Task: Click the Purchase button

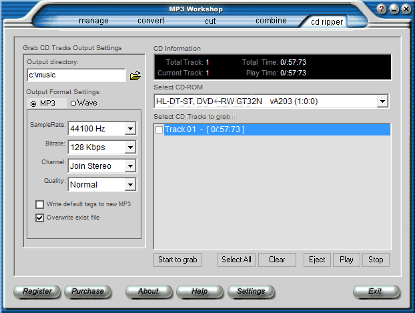Action: click(87, 292)
